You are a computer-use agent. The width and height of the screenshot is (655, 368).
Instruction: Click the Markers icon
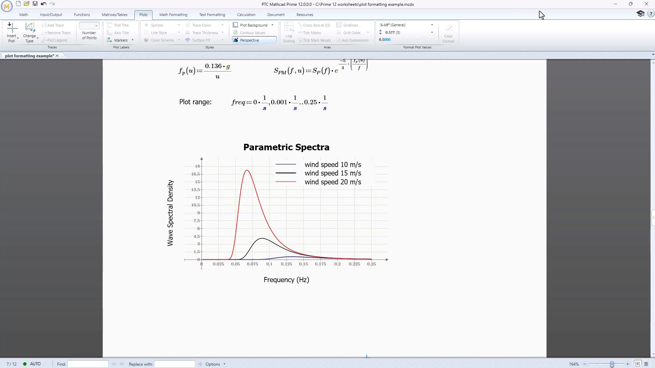110,40
